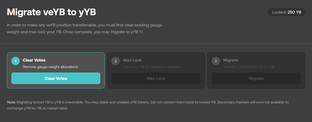The width and height of the screenshot is (312, 122).
Task: Click the step 3 number circle
Action: click(x=216, y=61)
